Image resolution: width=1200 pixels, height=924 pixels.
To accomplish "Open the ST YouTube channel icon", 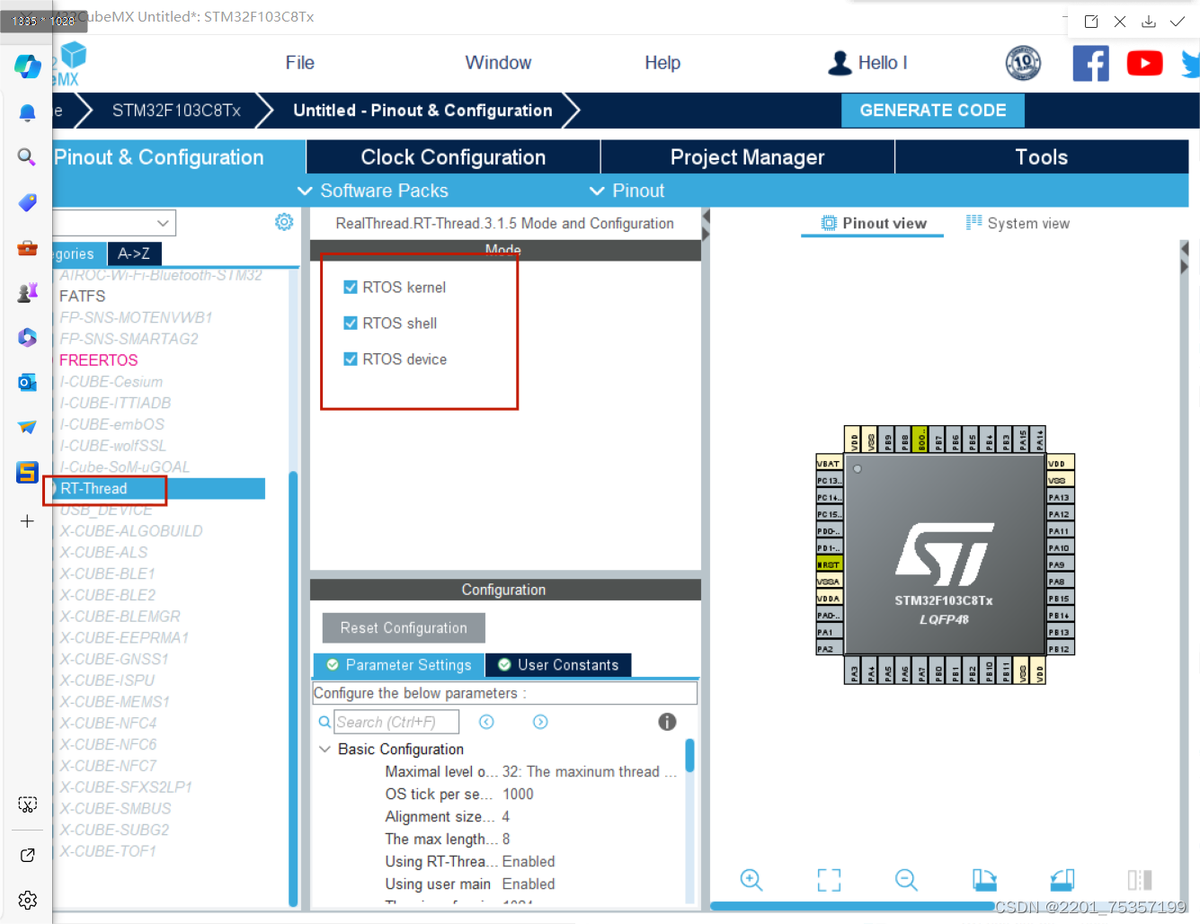I will pyautogui.click(x=1144, y=63).
